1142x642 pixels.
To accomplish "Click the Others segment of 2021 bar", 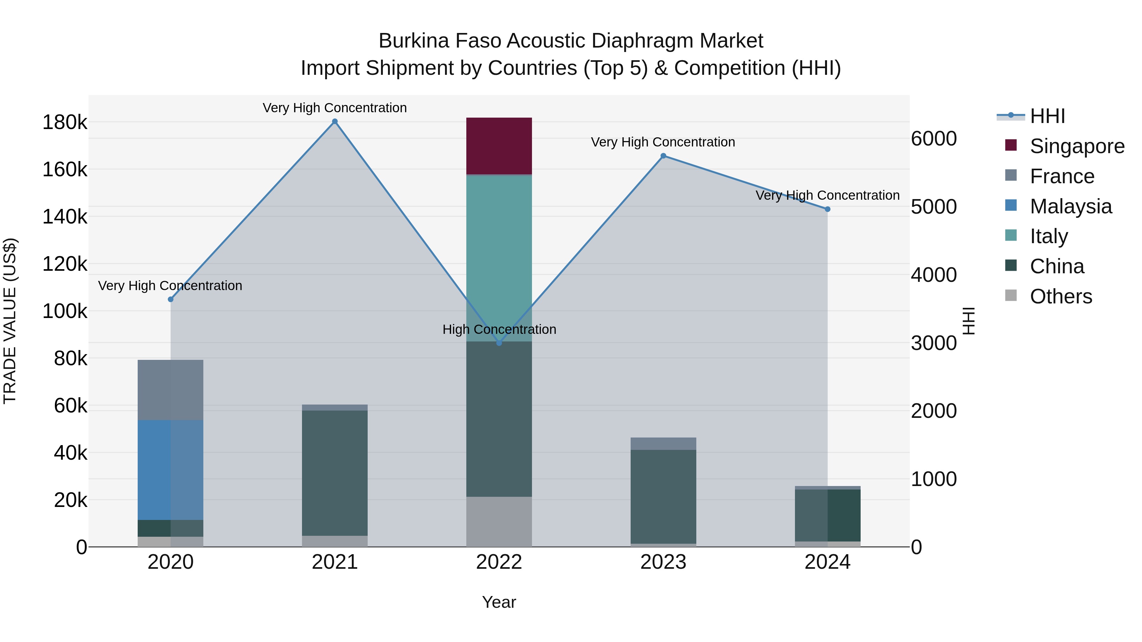I will (335, 541).
